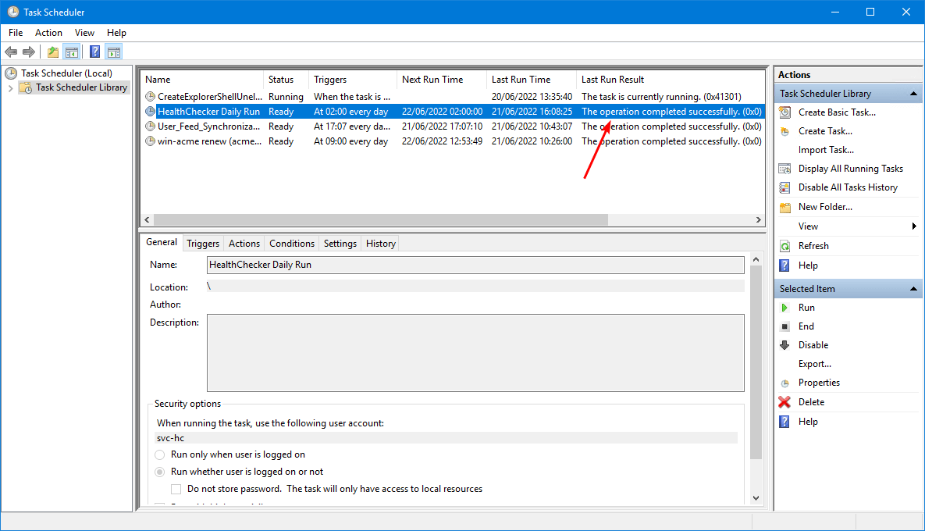Open the View menu in menu bar
Screen dimensions: 925x531
pyautogui.click(x=84, y=33)
